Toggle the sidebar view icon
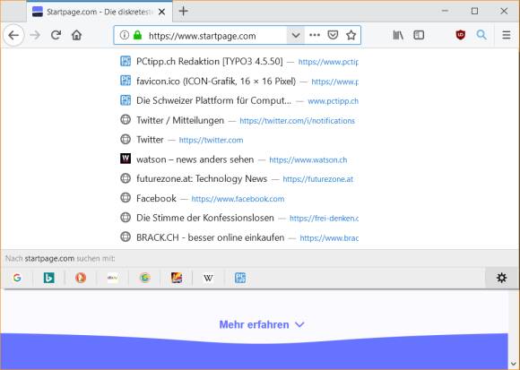This screenshot has height=370, width=520. (x=419, y=35)
